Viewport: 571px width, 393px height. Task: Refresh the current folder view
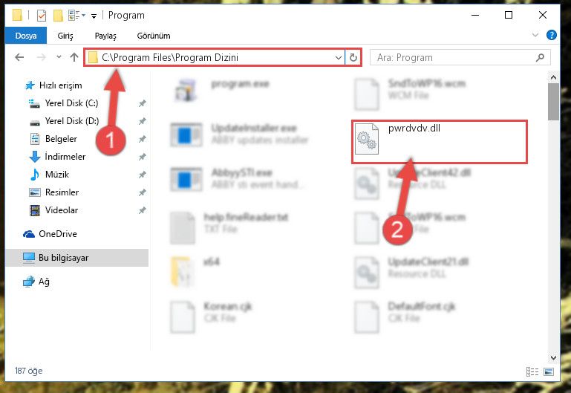click(x=353, y=57)
